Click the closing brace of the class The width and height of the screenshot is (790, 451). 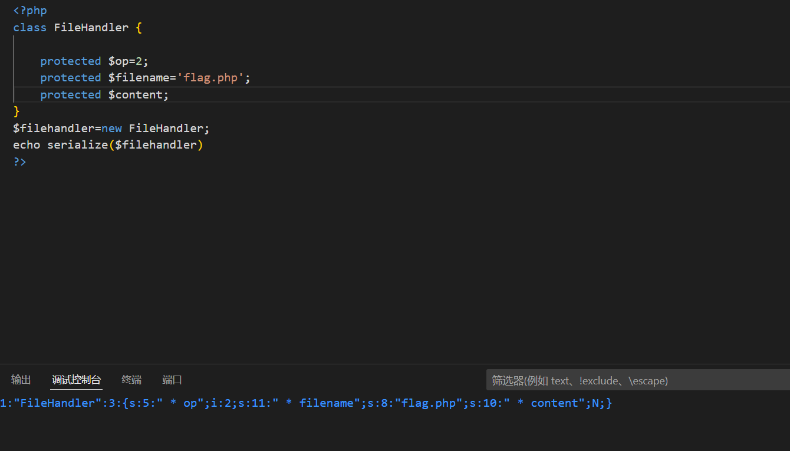tap(17, 111)
